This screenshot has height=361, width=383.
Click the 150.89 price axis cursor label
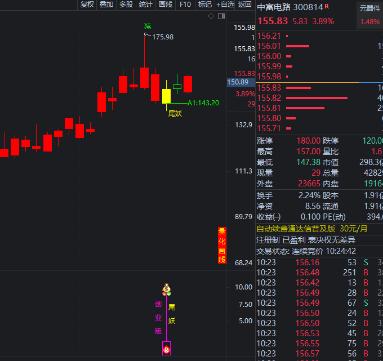[x=241, y=82]
